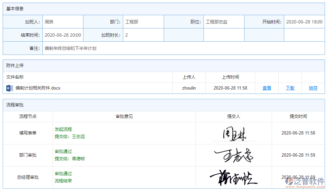Click the 转存 link
This screenshot has height=192, width=328.
click(313, 88)
